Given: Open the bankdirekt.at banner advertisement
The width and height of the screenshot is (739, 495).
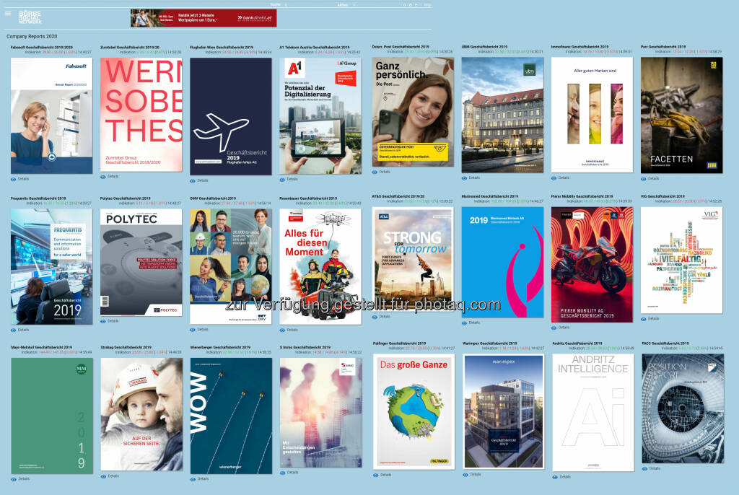Looking at the screenshot, I should tap(203, 18).
